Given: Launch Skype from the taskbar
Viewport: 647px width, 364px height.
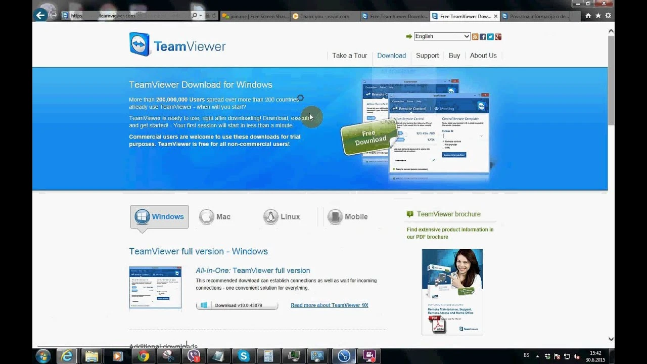Looking at the screenshot, I should (x=244, y=356).
